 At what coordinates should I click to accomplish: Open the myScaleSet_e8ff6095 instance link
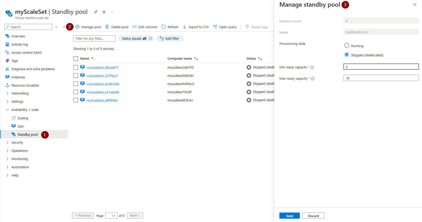coord(102,100)
